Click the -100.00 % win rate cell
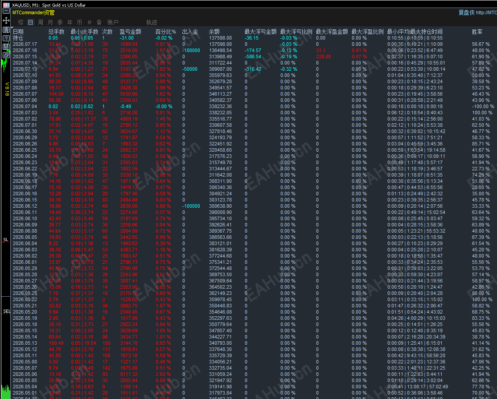This screenshot has width=497, height=399. (x=483, y=107)
